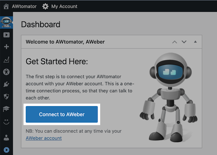Image resolution: width=217 pixels, height=155 pixels.
Task: Open the graduation cap sidebar icon
Action: click(6, 109)
